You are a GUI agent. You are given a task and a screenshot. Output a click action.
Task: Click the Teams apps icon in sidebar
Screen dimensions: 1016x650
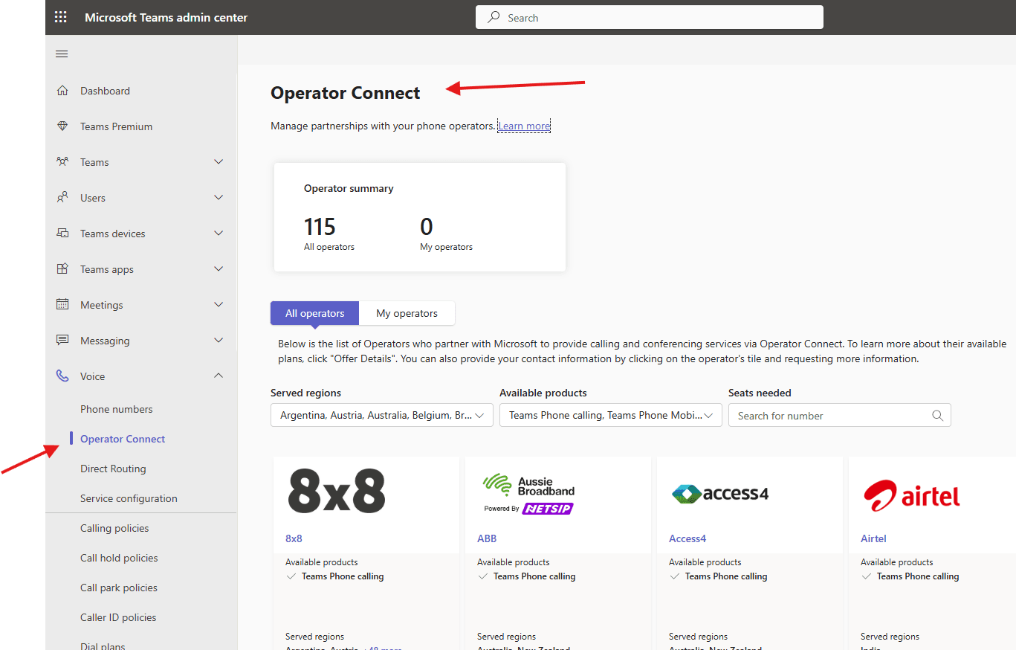(62, 268)
